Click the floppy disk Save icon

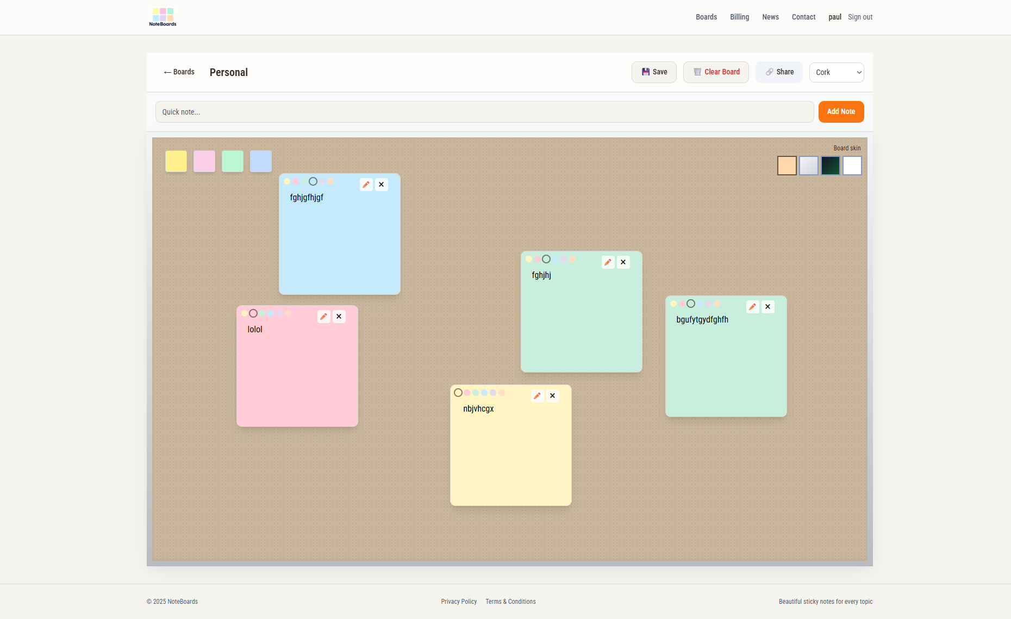pos(645,72)
